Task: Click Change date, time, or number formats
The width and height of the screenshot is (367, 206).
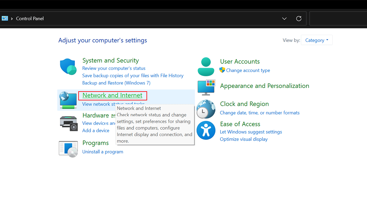Action: 260,113
